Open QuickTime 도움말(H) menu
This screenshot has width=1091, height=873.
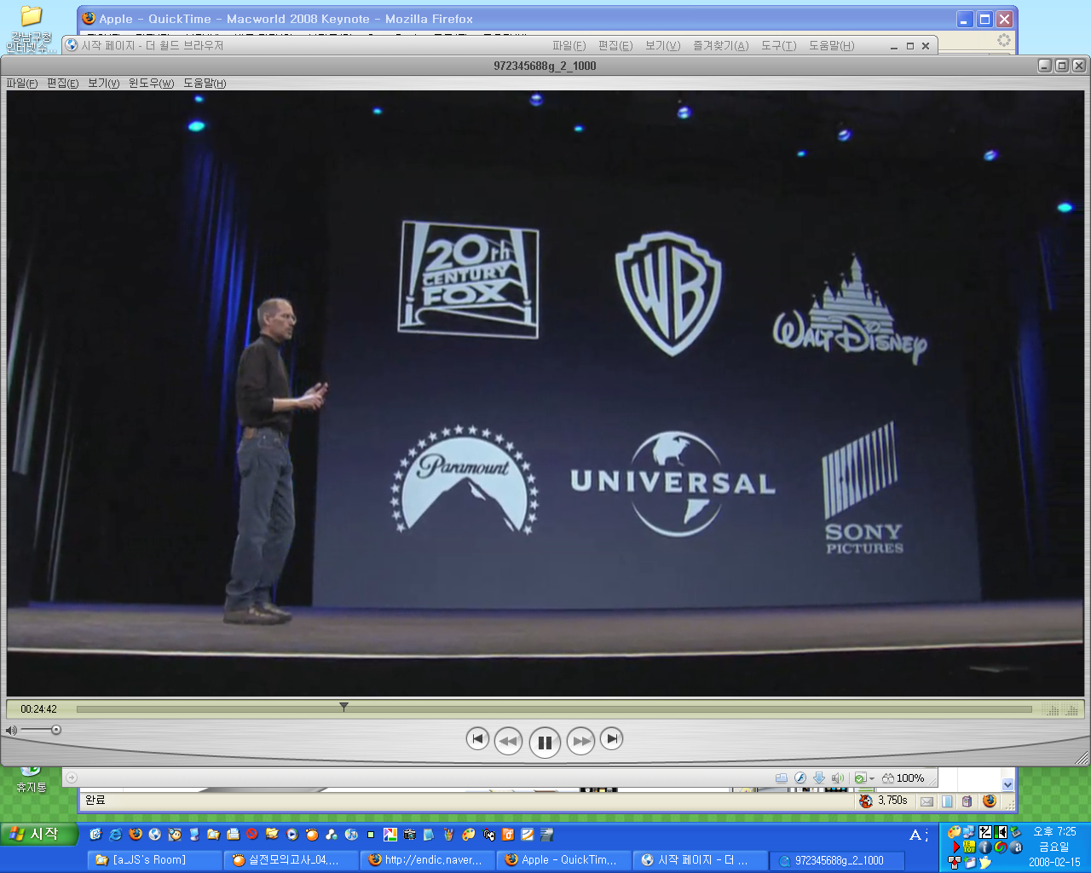(205, 84)
